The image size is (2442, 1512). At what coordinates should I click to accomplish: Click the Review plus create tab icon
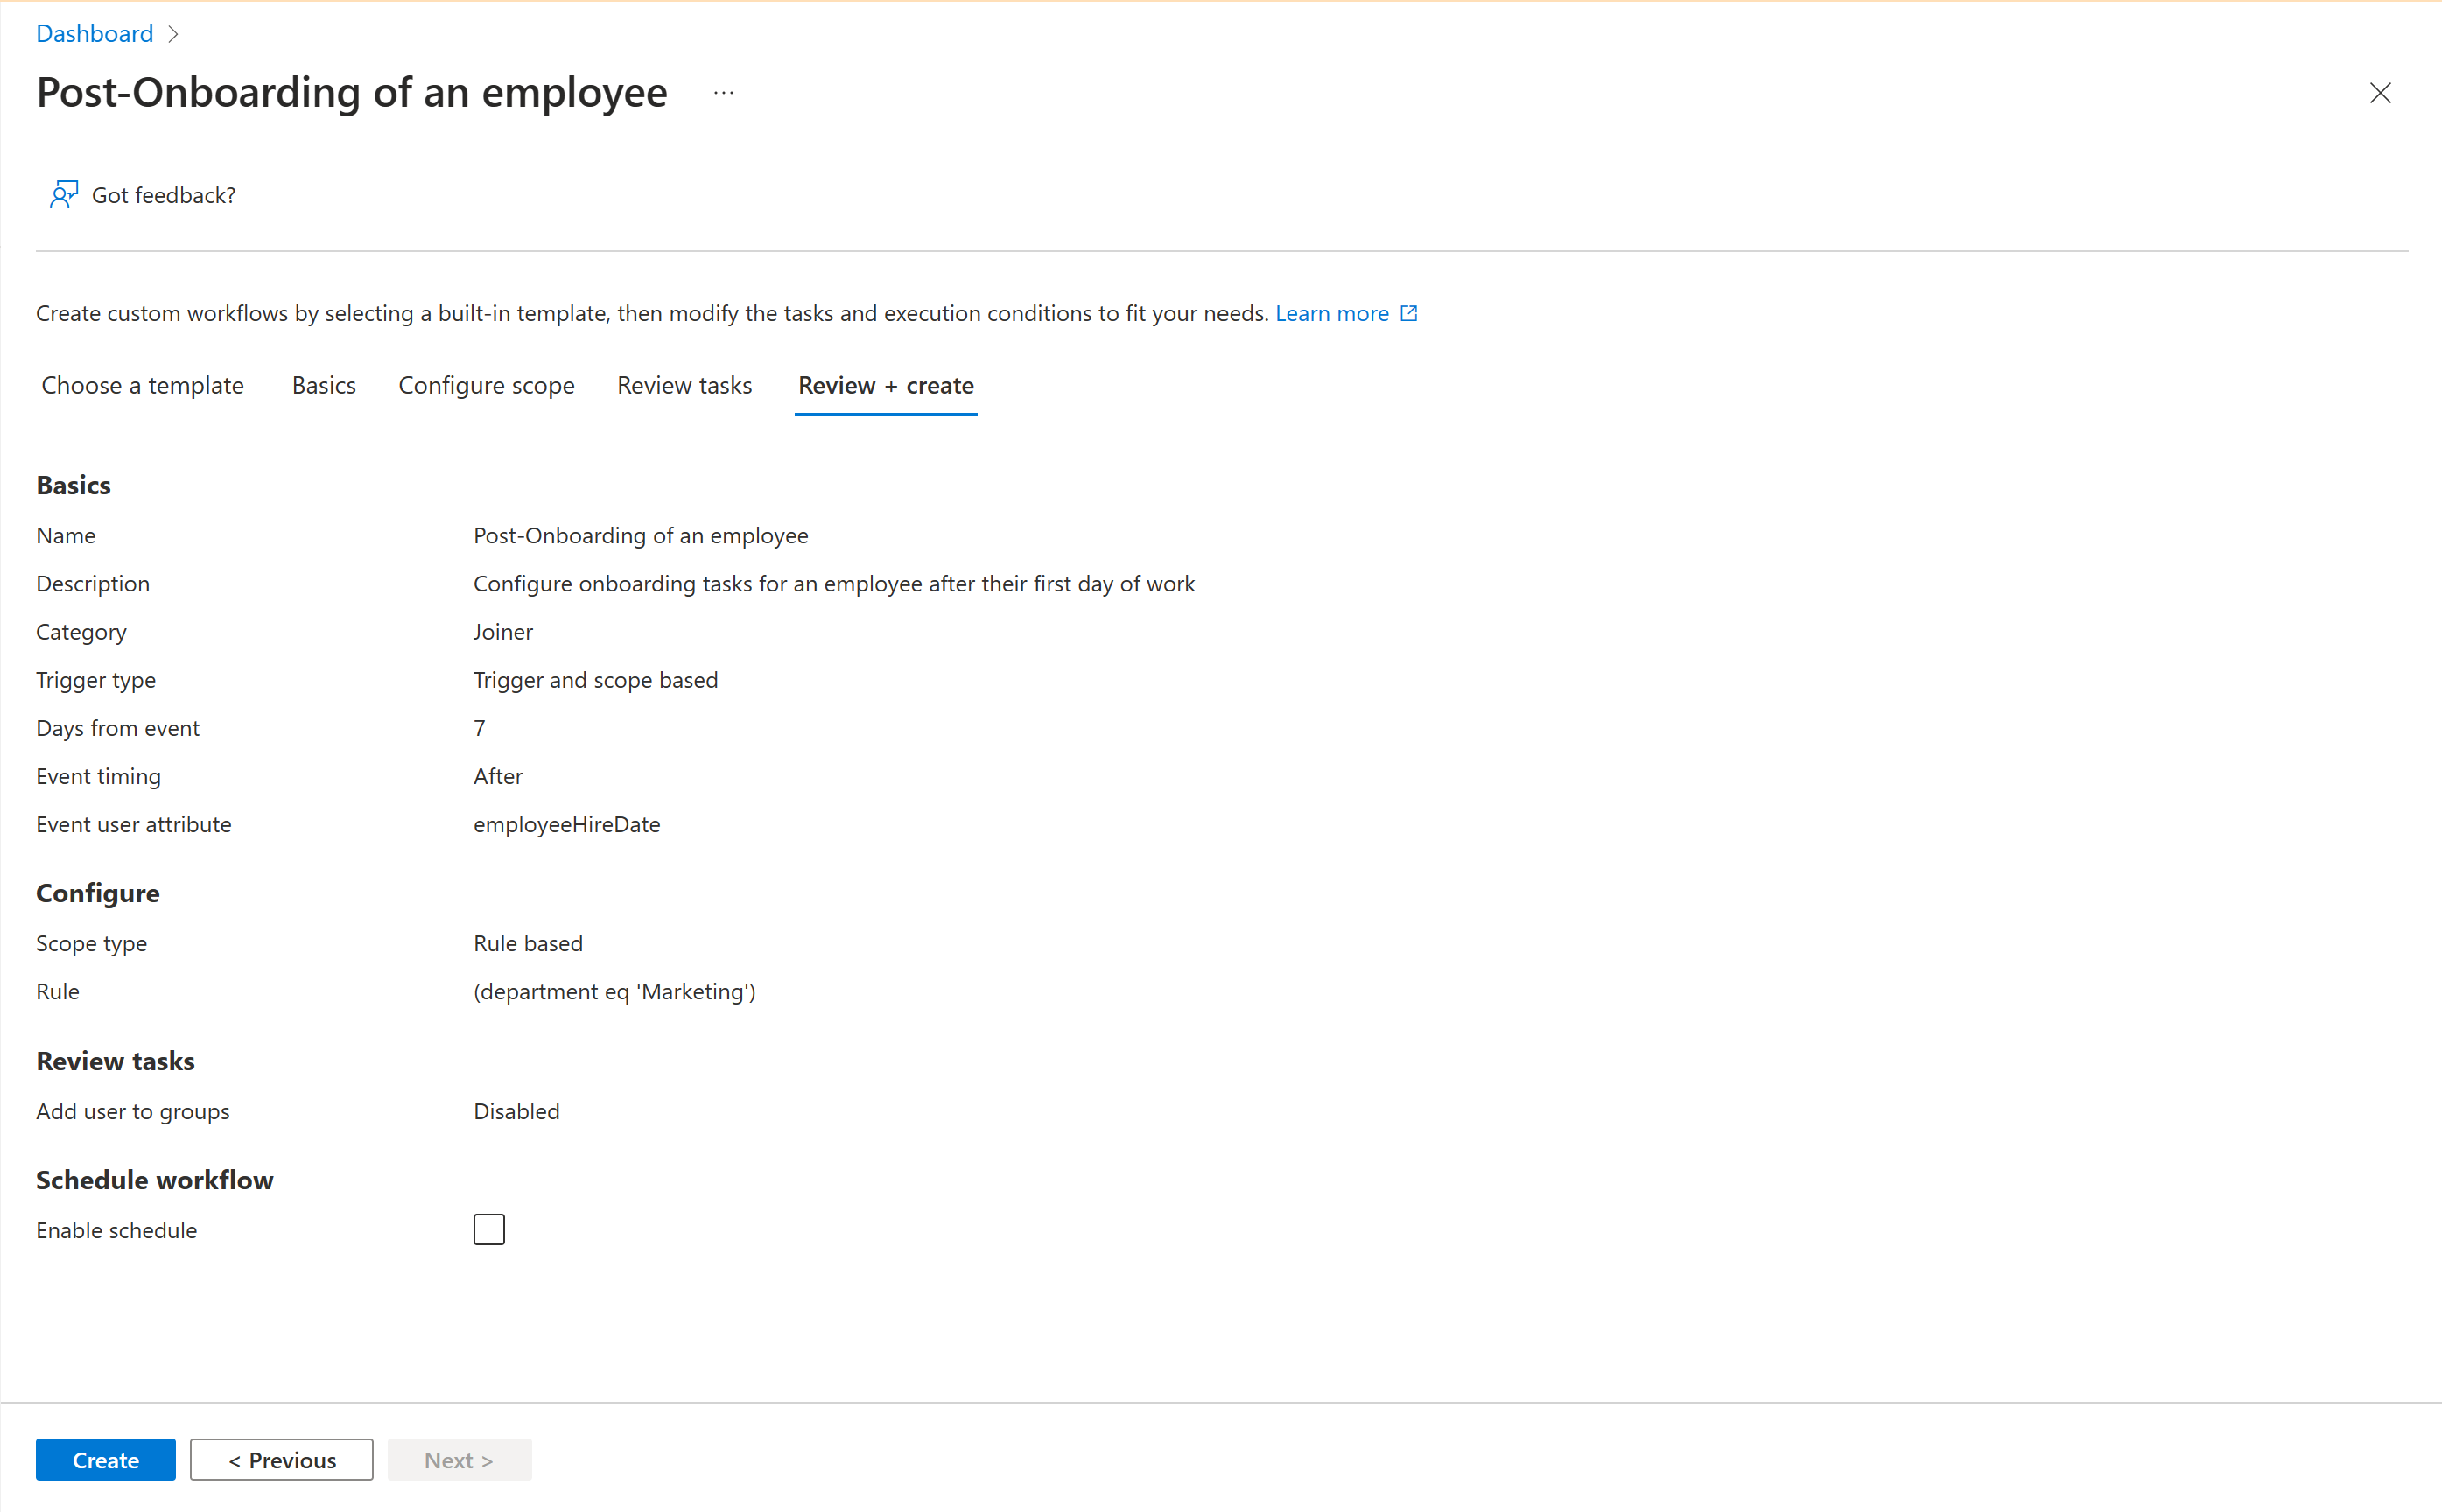pyautogui.click(x=884, y=385)
